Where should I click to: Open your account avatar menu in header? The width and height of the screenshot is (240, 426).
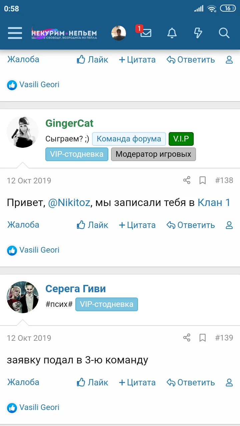pos(119,33)
